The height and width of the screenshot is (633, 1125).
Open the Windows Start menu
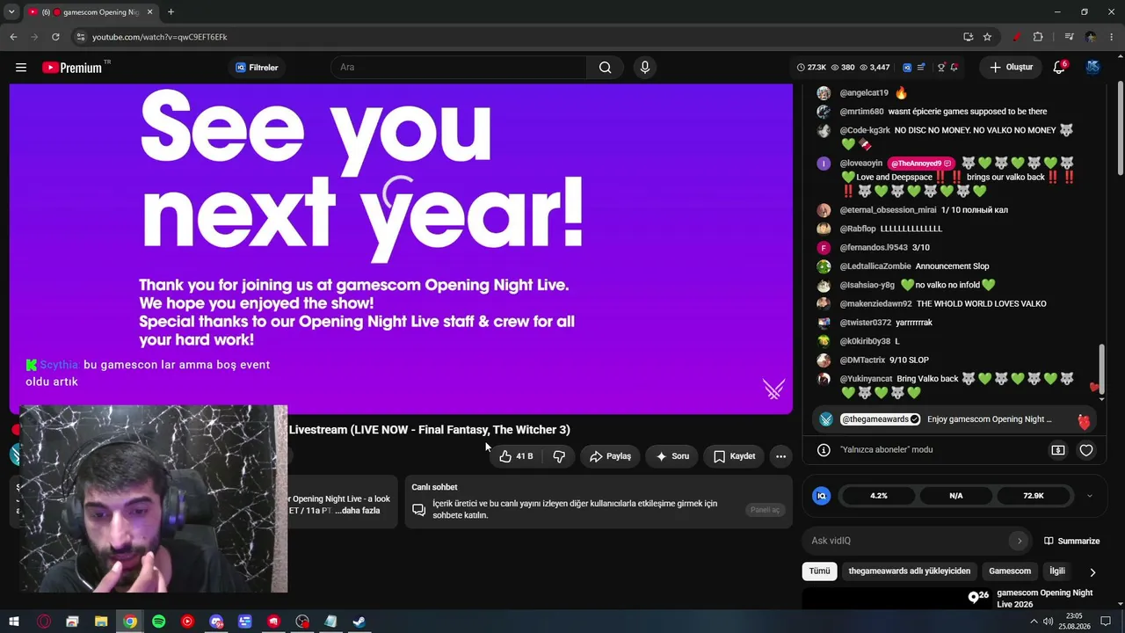(14, 622)
